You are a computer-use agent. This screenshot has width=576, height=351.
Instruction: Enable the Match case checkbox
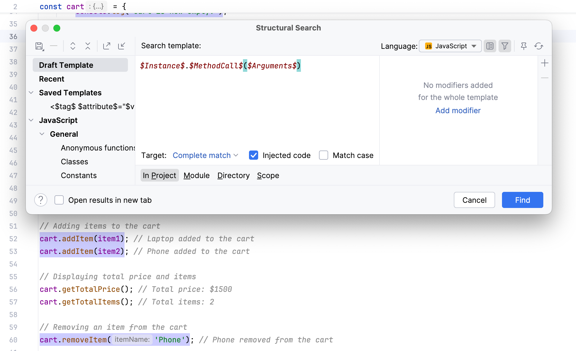click(x=323, y=155)
